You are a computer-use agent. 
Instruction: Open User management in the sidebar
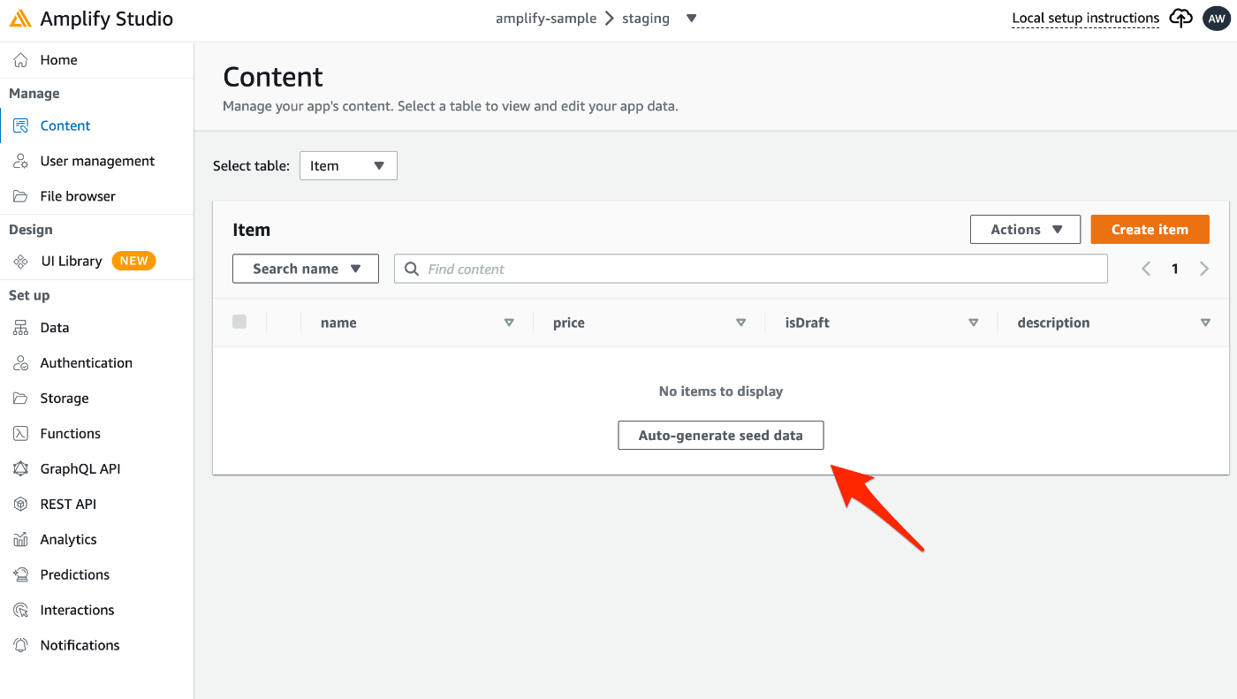[x=96, y=161]
